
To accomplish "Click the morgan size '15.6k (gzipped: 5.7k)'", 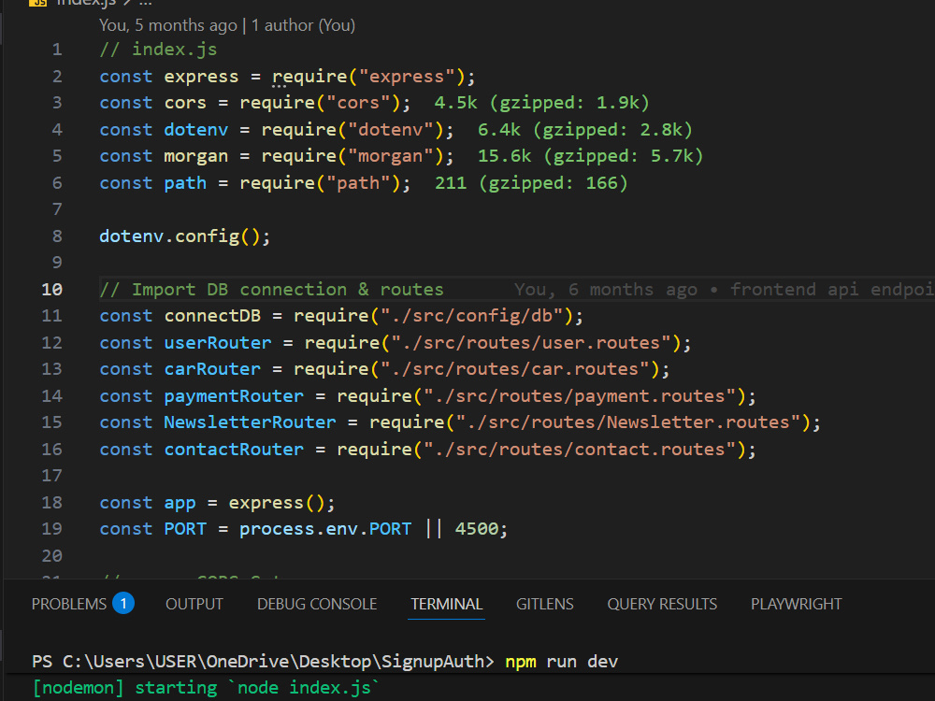I will pos(590,156).
